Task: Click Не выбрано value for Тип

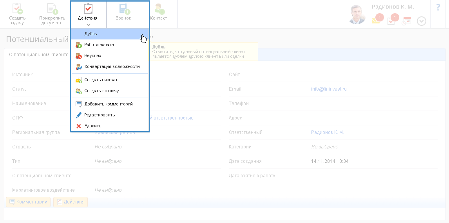Action: [108, 161]
